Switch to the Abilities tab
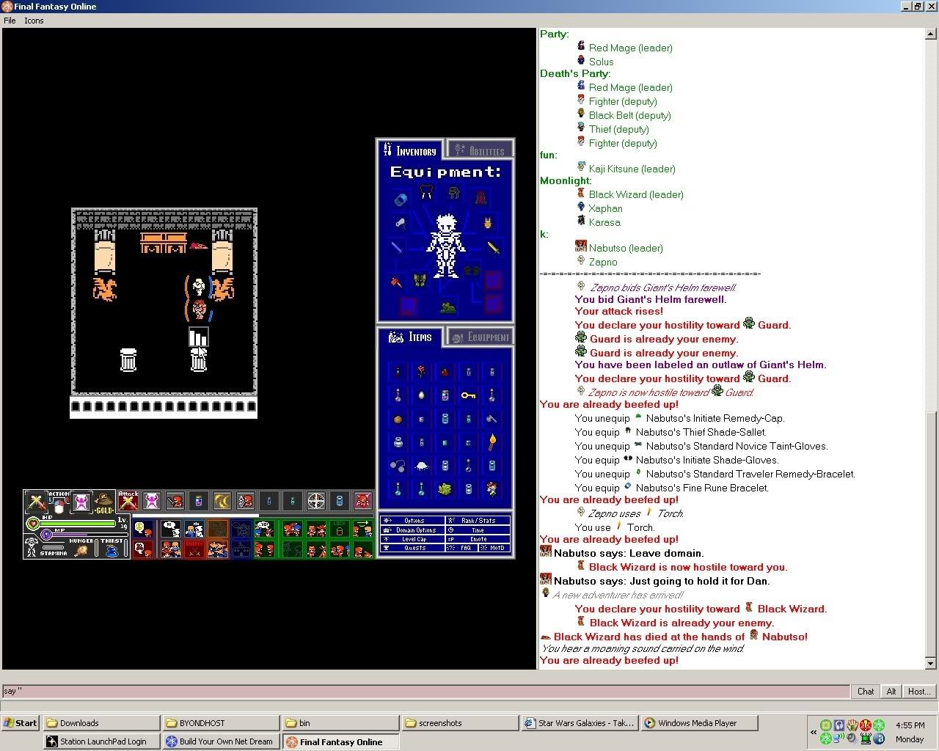 [480, 150]
